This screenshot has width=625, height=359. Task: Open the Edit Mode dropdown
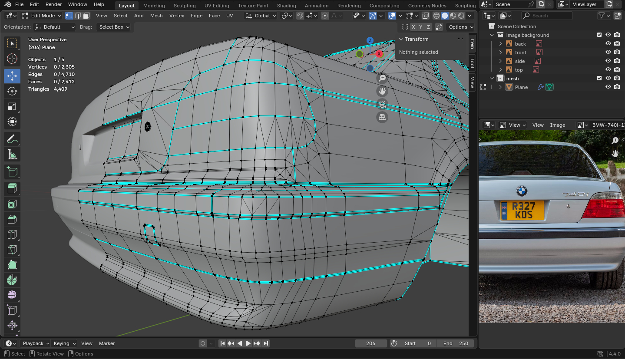point(42,16)
